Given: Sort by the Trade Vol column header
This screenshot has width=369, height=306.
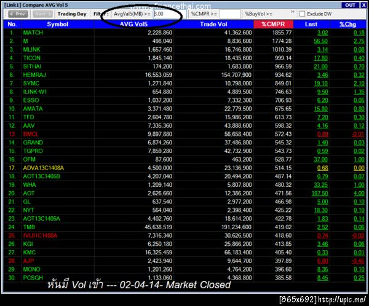Looking at the screenshot, I should (213, 24).
